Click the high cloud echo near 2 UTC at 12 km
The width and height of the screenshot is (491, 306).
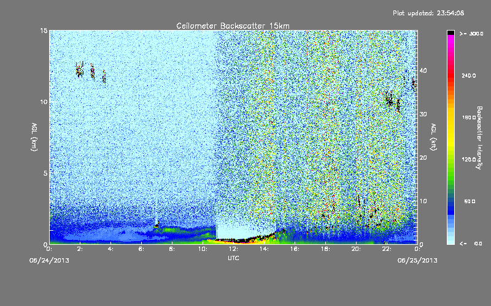click(x=80, y=69)
